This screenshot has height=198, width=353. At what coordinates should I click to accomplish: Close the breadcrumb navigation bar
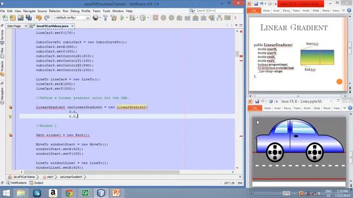240,177
